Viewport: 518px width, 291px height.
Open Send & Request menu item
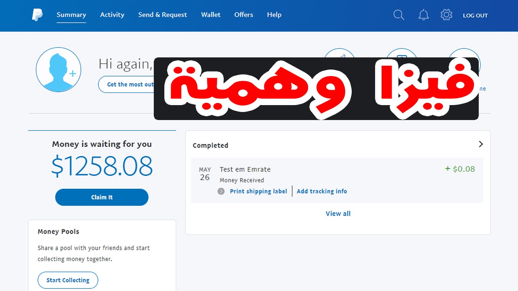163,15
